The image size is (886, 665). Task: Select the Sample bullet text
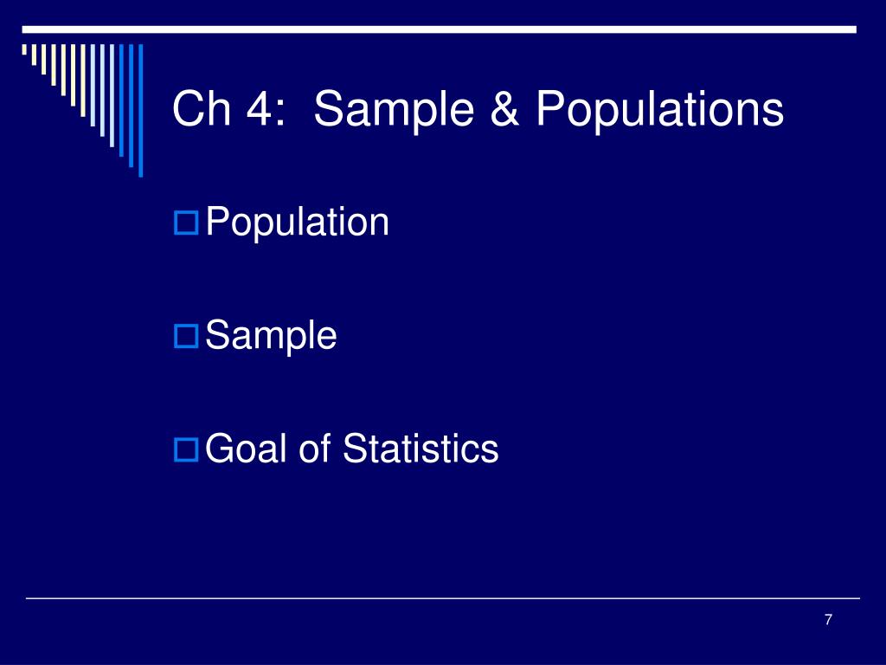pos(271,336)
